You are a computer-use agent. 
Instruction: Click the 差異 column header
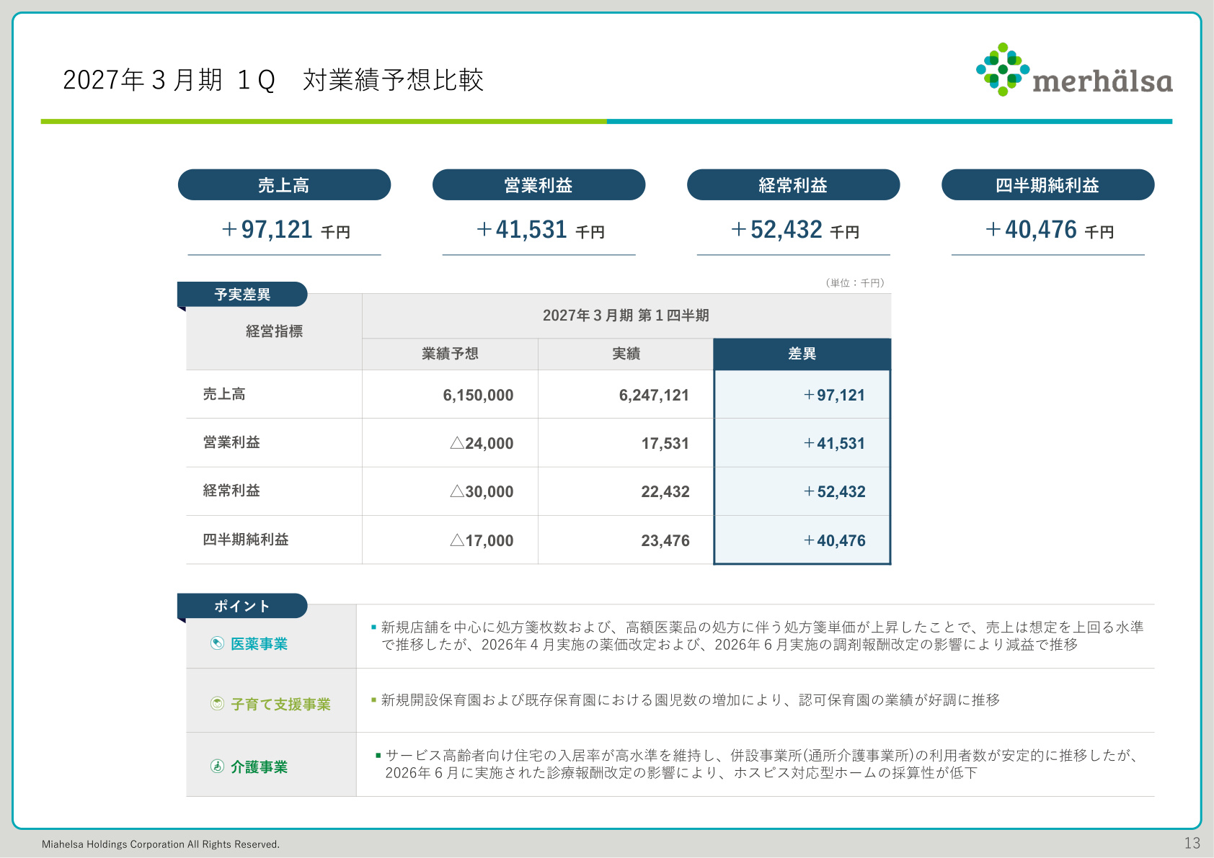point(802,354)
